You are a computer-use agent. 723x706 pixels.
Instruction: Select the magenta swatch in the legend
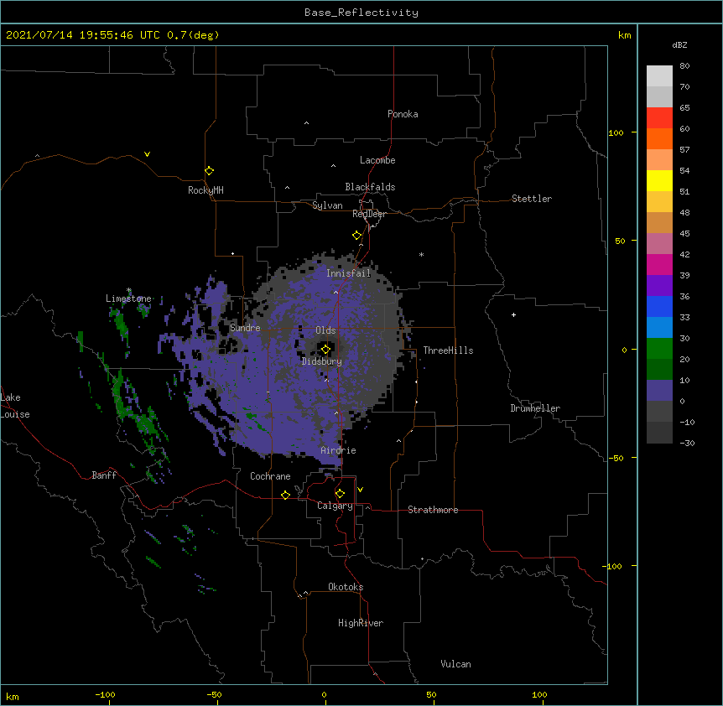point(659,264)
